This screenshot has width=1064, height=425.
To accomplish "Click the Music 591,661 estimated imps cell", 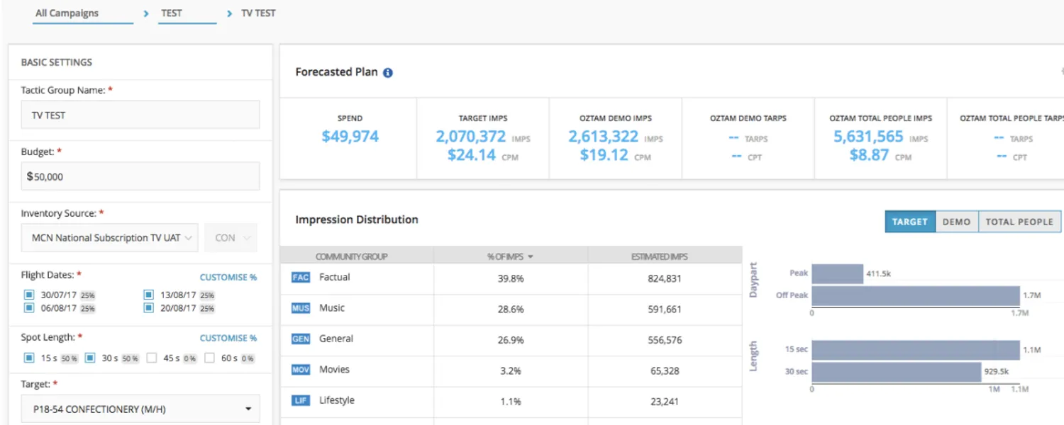I will 665,309.
